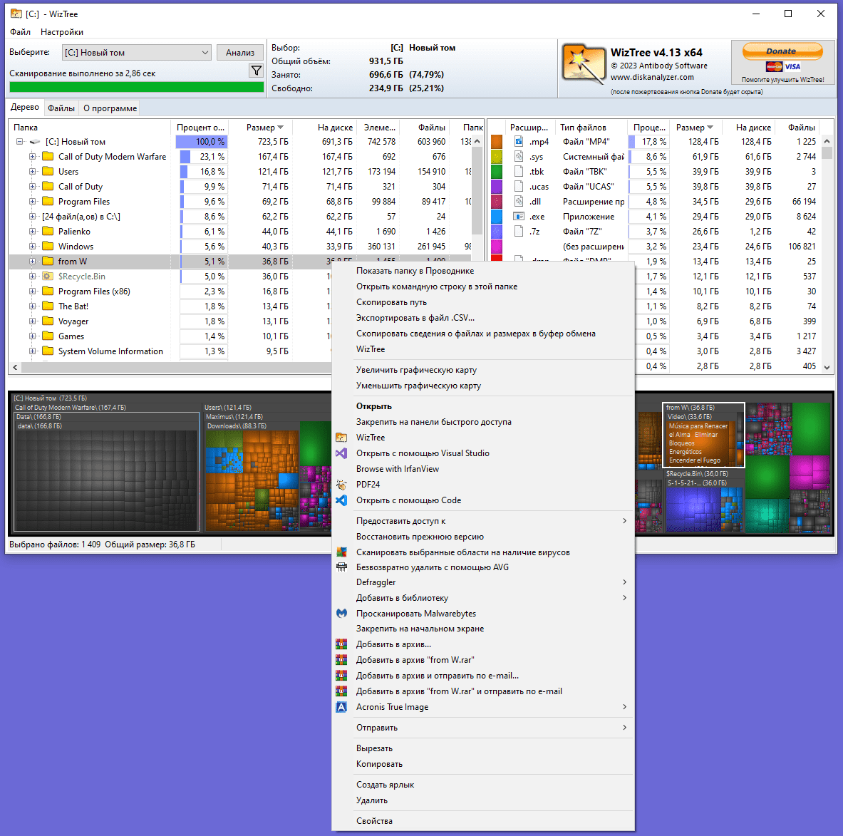The width and height of the screenshot is (843, 836).
Task: Click the Анализ button
Action: (x=239, y=52)
